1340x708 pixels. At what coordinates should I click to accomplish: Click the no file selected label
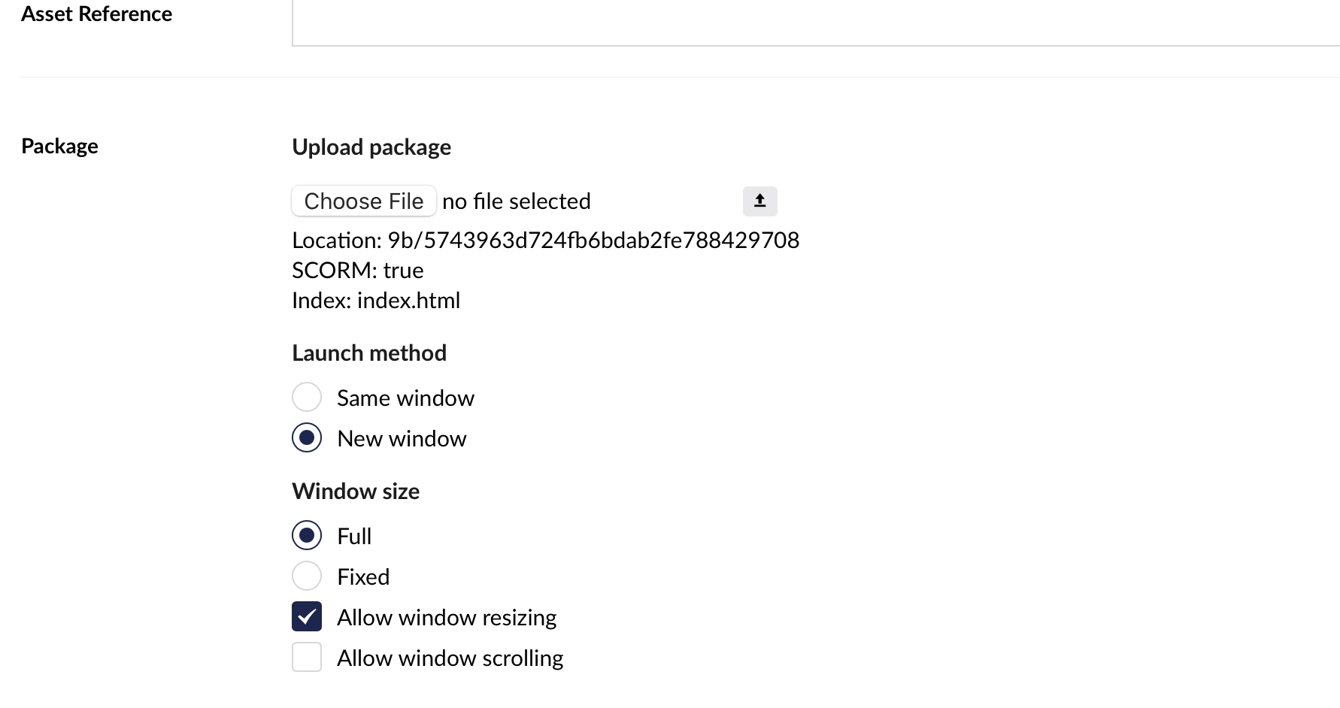[x=516, y=201]
